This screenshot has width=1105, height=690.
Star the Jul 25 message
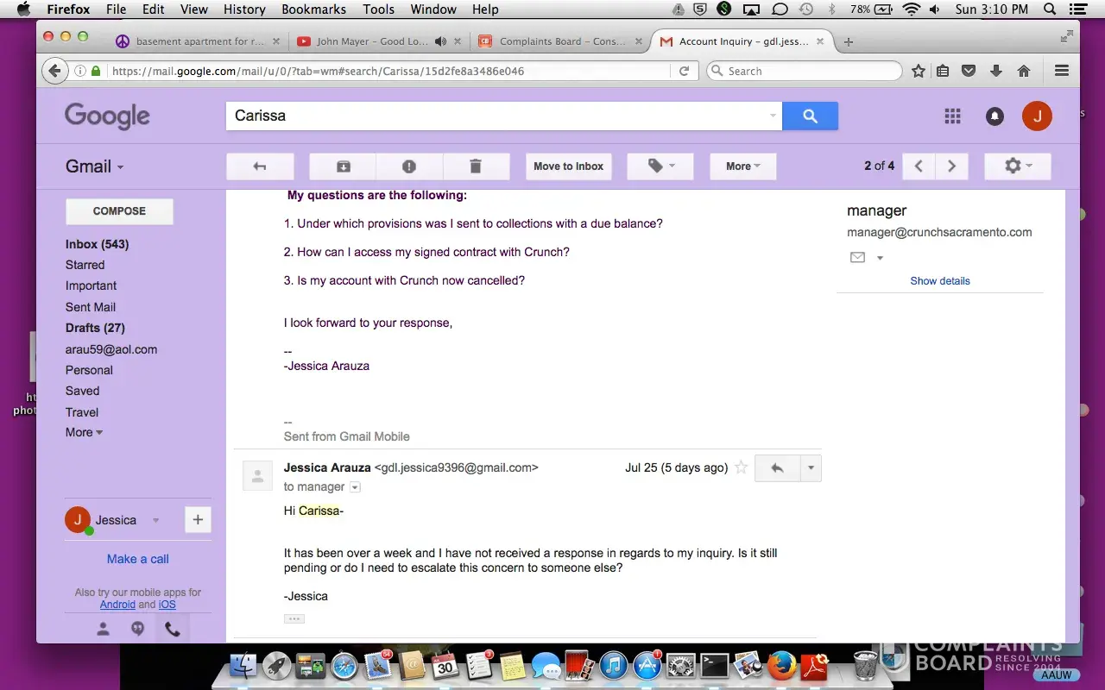(741, 467)
